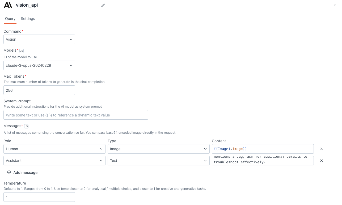
Task: Click the Anthropic logo icon
Action: (8, 5)
